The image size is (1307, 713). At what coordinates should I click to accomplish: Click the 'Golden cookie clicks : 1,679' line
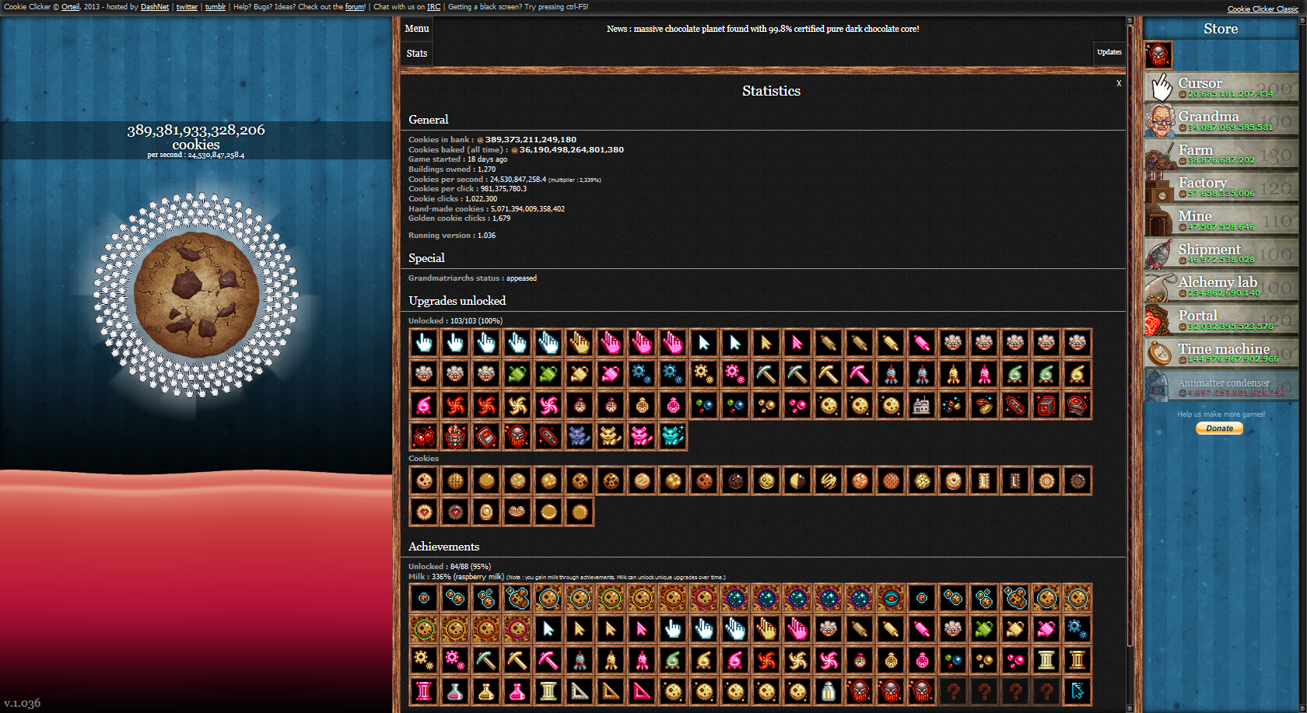point(459,218)
